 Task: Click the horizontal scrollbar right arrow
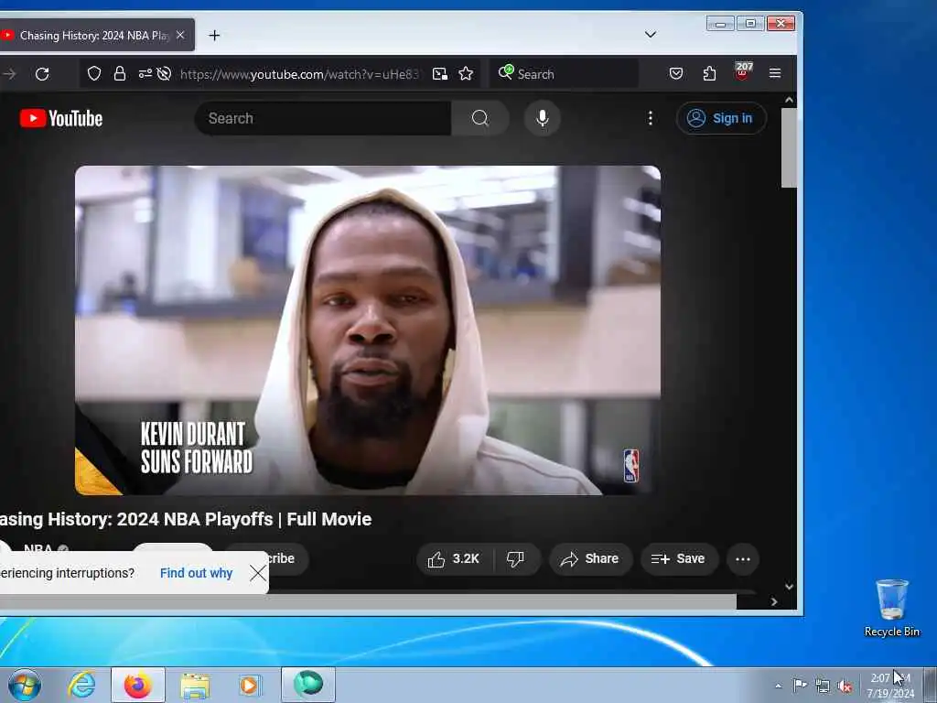coord(774,602)
